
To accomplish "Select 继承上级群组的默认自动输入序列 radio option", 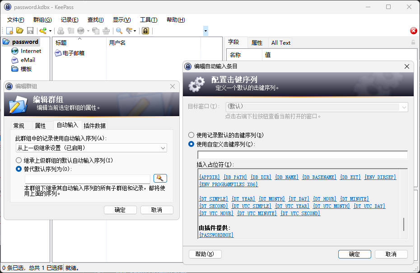I will (19, 160).
